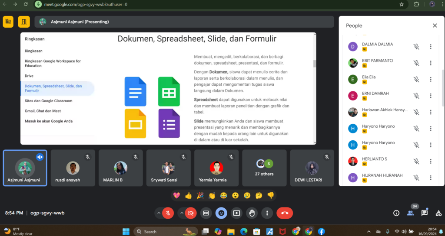Click the presentation vertical scrollbar
Image resolution: width=445 pixels, height=236 pixels.
click(315, 64)
